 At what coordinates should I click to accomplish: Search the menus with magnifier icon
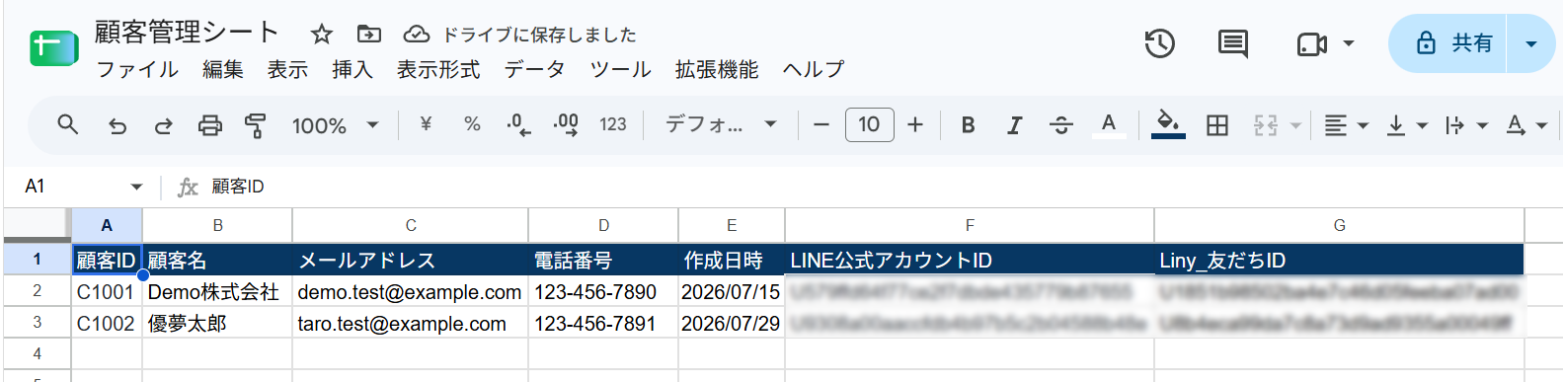click(x=67, y=124)
